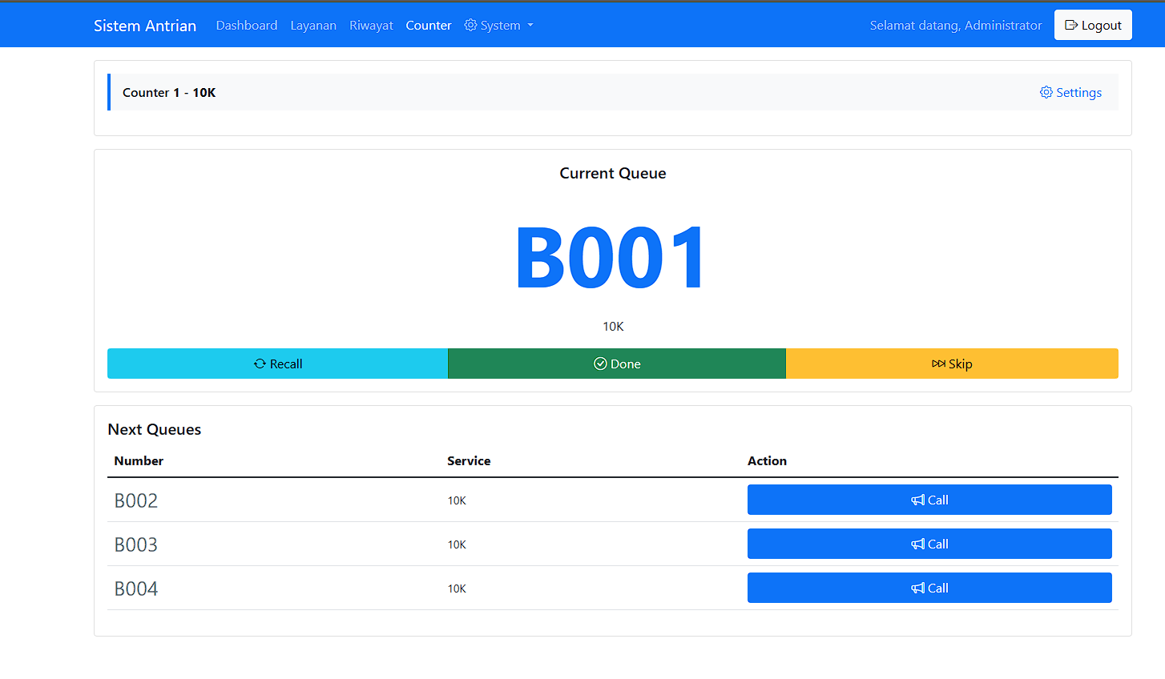The width and height of the screenshot is (1165, 679).
Task: Click the B002 queue number cell
Action: click(136, 500)
